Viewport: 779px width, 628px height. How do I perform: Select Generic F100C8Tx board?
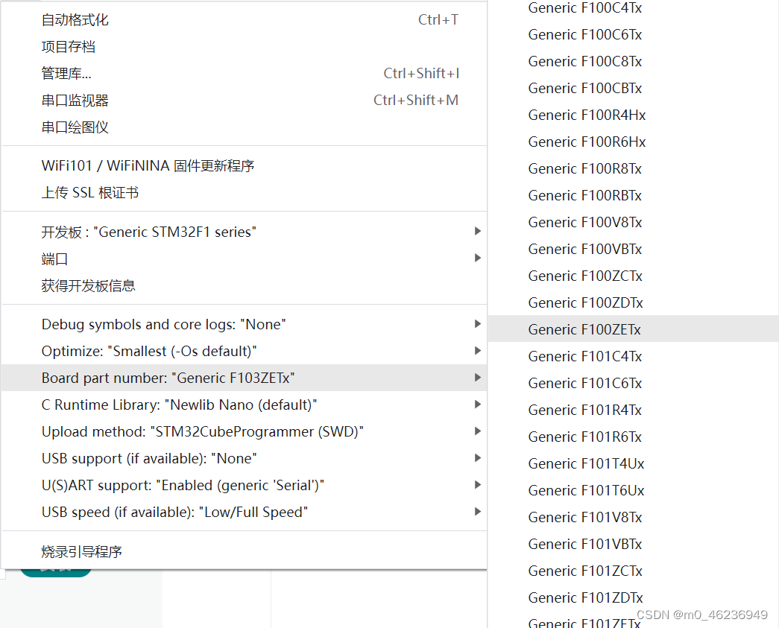click(634, 62)
